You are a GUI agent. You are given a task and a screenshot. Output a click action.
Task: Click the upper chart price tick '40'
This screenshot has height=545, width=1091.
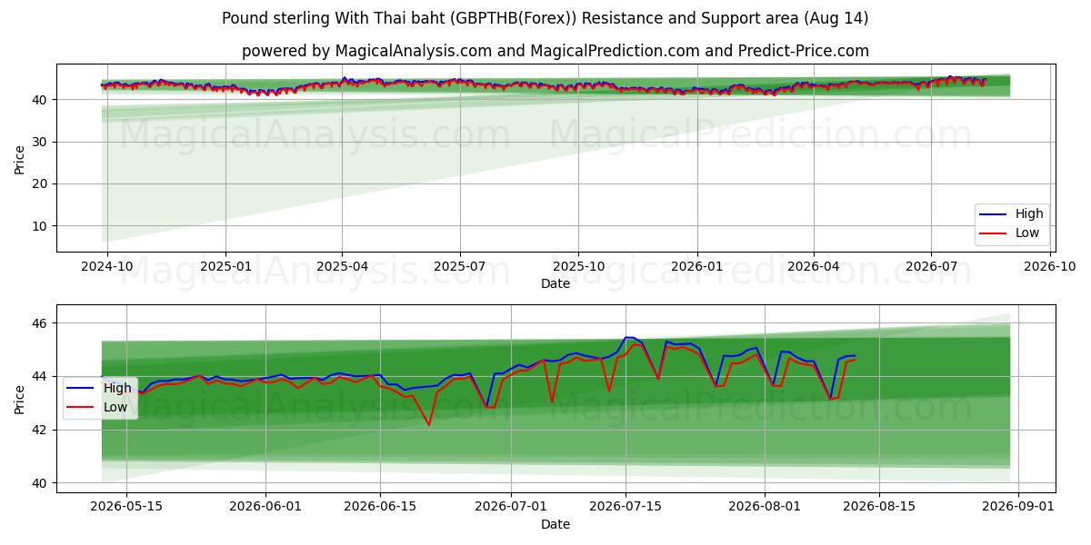[x=41, y=99]
